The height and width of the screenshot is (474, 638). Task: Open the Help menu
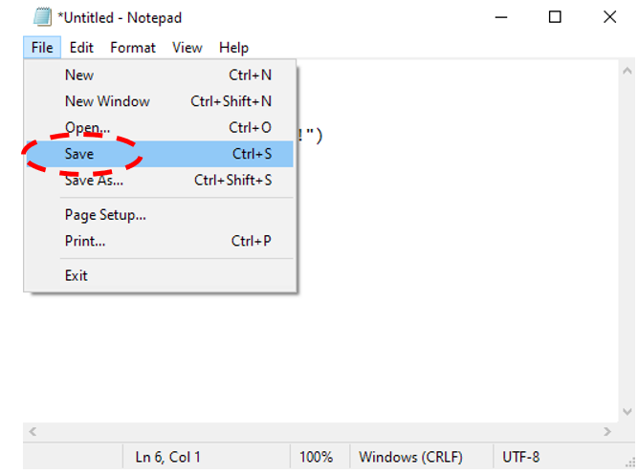pyautogui.click(x=233, y=48)
